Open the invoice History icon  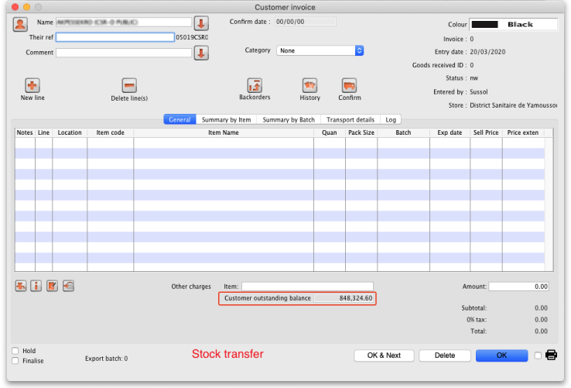point(309,86)
